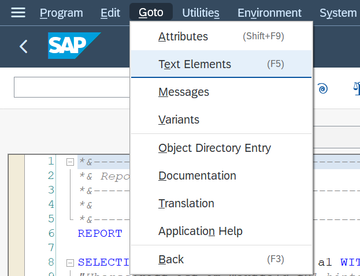Choose Translation menu item
Screen dimensions: 360x276
click(x=221, y=203)
